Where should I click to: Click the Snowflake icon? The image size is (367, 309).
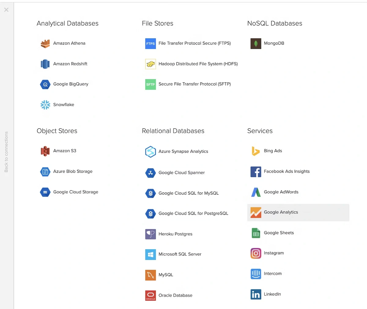point(45,105)
